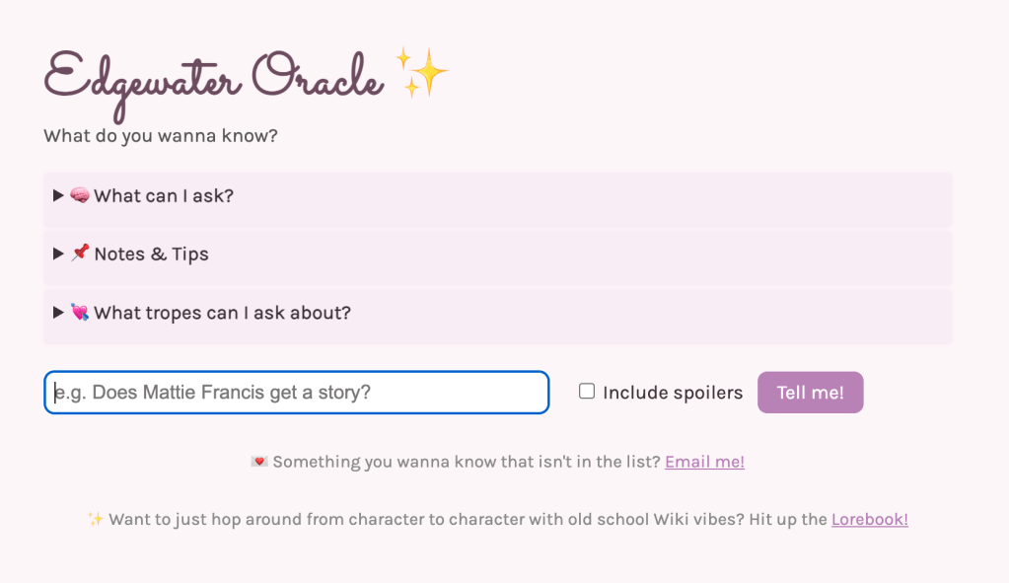Click the sparkles emoji after the Edgewater Oracle title

coord(421,72)
